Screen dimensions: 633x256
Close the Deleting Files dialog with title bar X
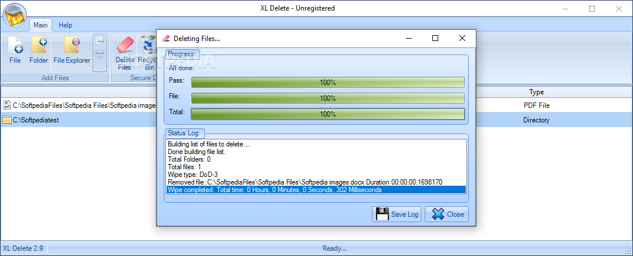(462, 38)
